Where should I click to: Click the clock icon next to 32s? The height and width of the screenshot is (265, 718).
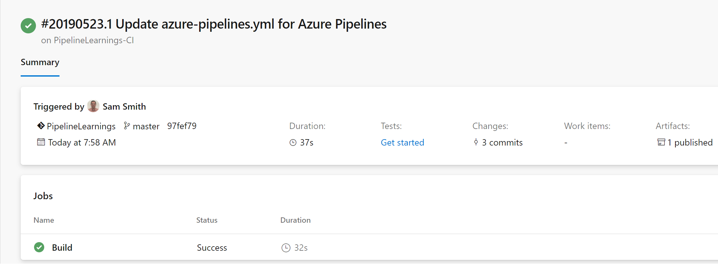coord(286,248)
